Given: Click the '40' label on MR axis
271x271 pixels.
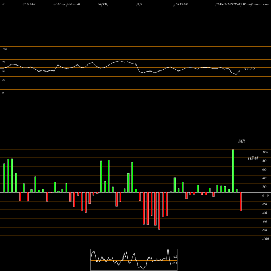Looking at the screenshot, I should (x=264, y=178).
